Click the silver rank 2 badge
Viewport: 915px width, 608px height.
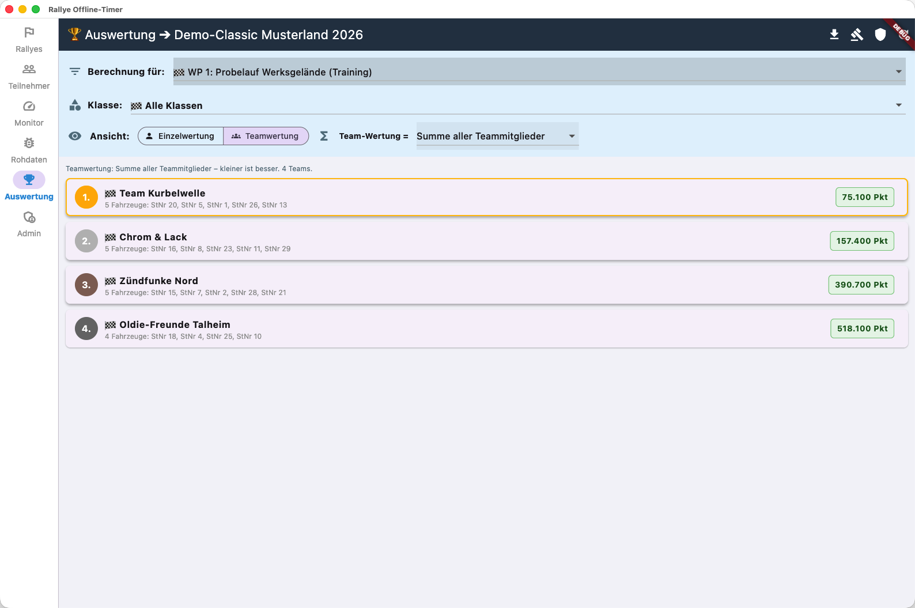(86, 241)
